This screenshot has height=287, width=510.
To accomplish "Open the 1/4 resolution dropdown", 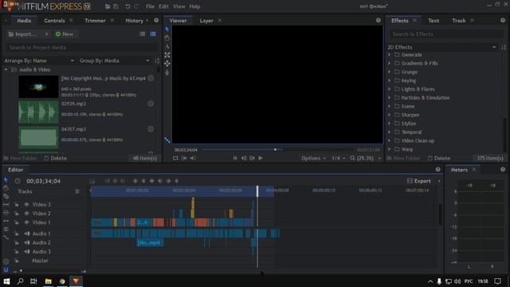I will 338,158.
